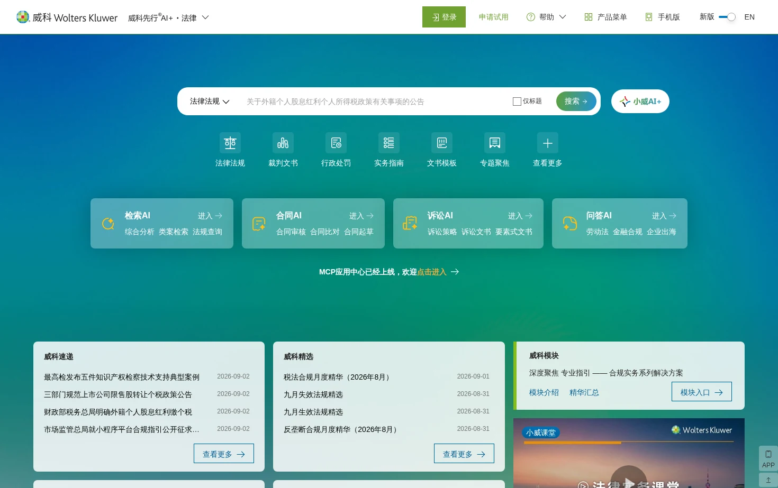Viewport: 778px width, 488px height.
Task: Open 财政部税务总局明确外籍个人股息红利缴个税
Action: tap(118, 412)
